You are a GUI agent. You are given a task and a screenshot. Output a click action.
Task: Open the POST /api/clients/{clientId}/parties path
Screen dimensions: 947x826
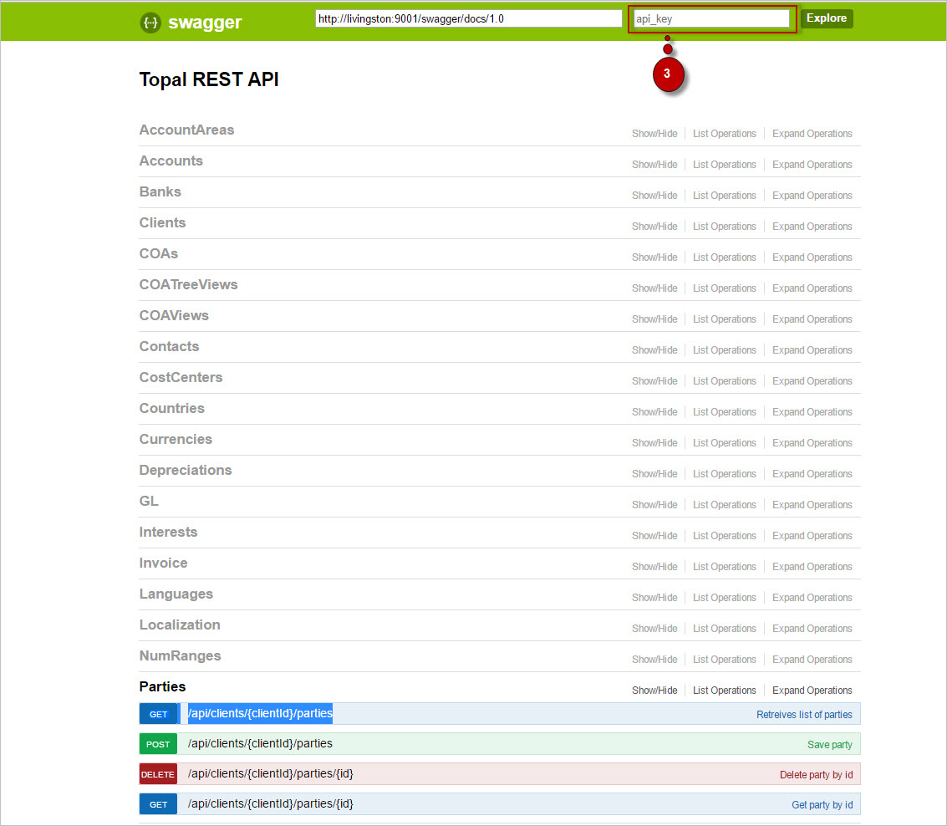coord(260,744)
